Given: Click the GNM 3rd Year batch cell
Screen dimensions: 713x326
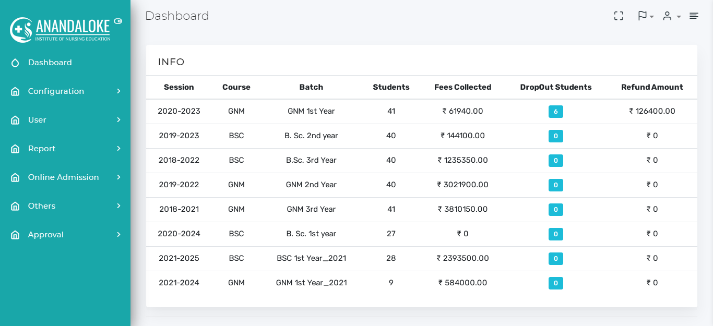Looking at the screenshot, I should point(311,209).
